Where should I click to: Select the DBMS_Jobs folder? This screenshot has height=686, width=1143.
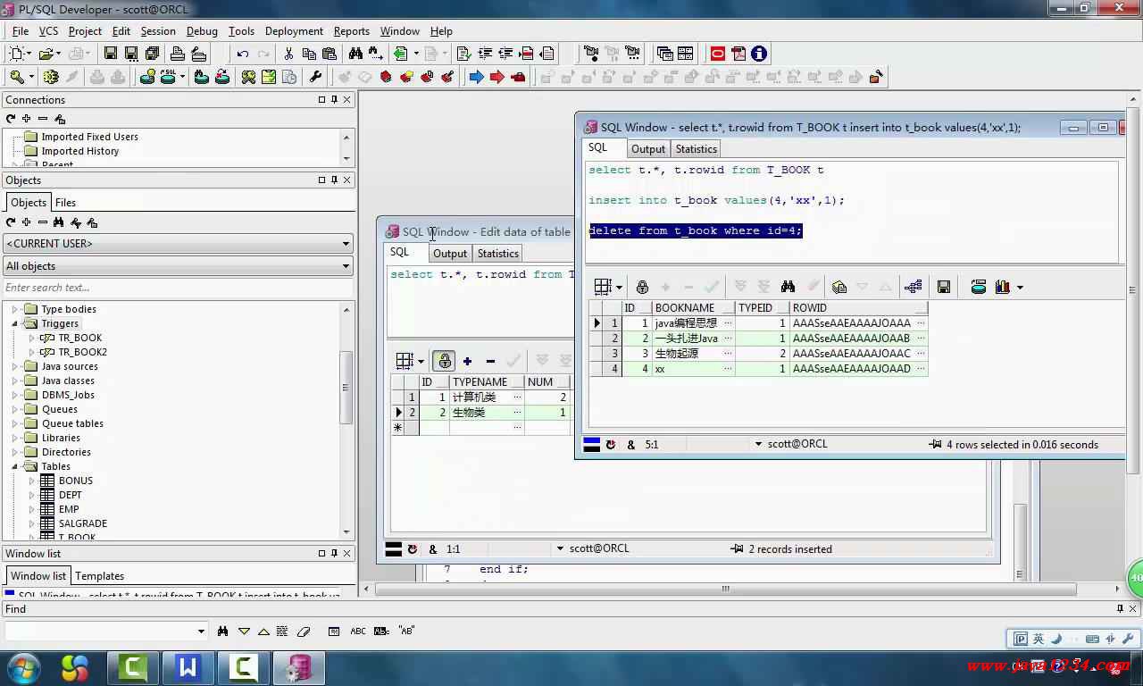coord(68,395)
